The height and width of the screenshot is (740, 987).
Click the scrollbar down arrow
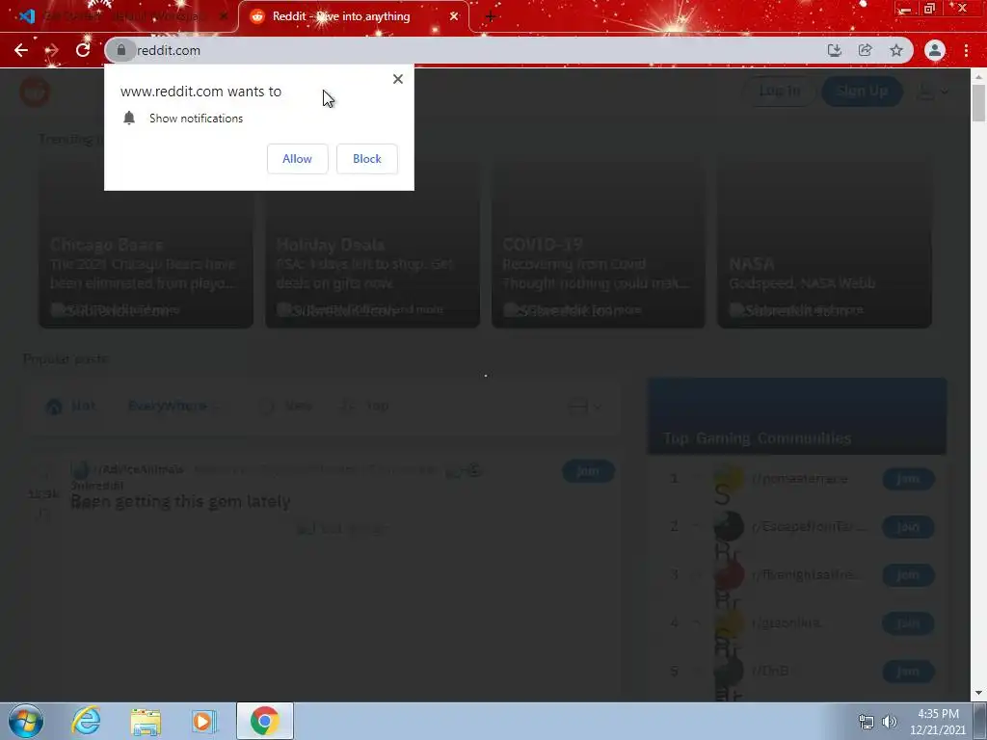(979, 694)
